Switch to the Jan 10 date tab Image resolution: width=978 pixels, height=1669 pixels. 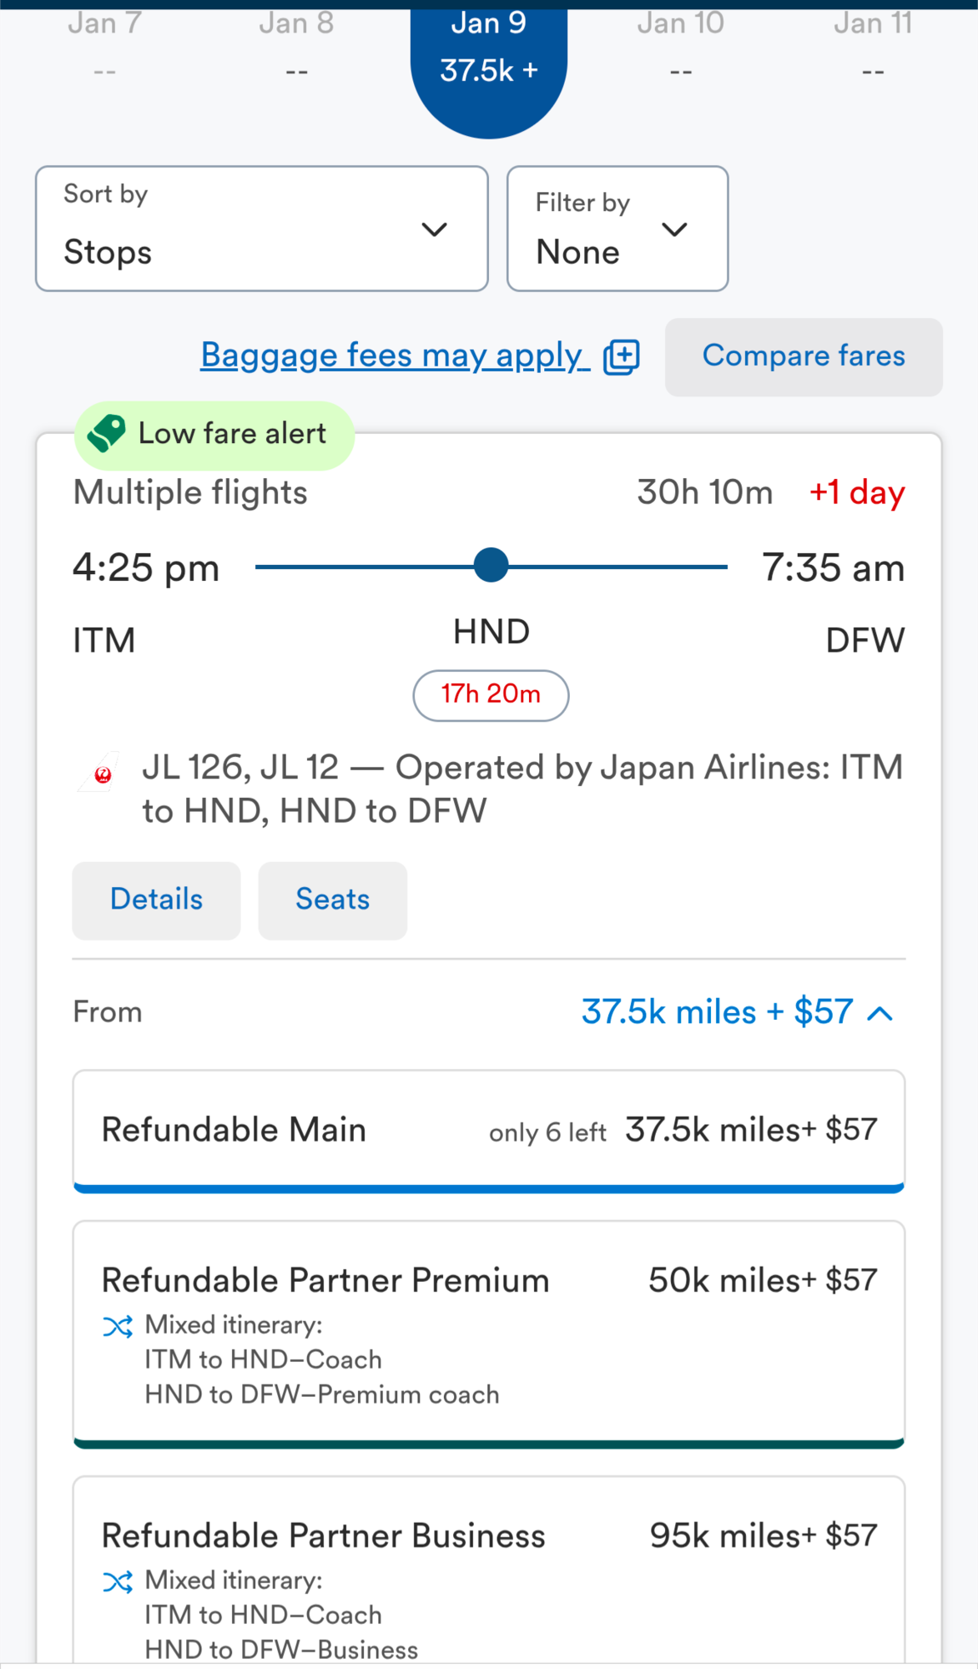tap(680, 46)
